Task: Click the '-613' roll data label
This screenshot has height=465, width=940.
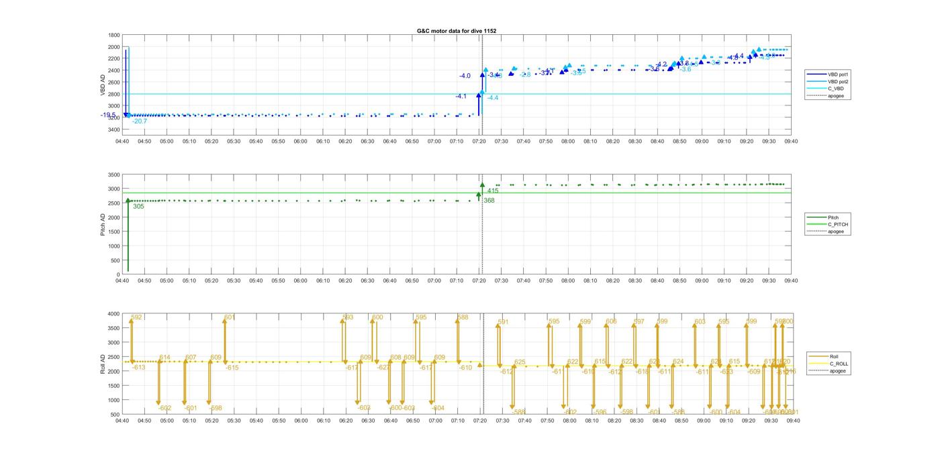Action: [x=139, y=368]
